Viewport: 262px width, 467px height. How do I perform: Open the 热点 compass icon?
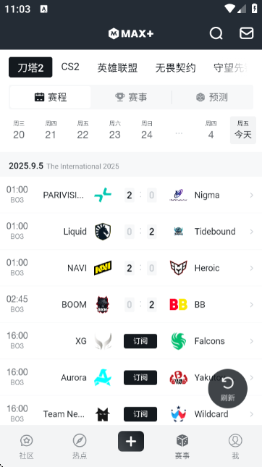(80, 440)
